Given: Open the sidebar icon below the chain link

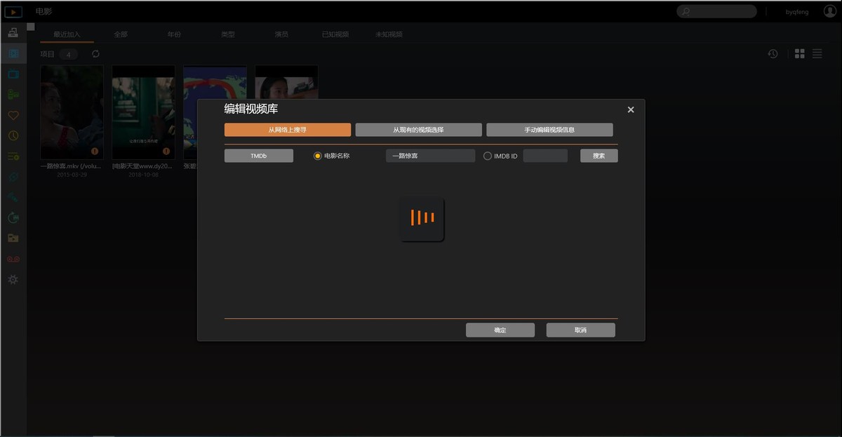Looking at the screenshot, I should pyautogui.click(x=13, y=197).
